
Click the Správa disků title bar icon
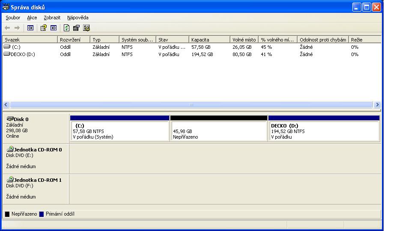tap(6, 7)
